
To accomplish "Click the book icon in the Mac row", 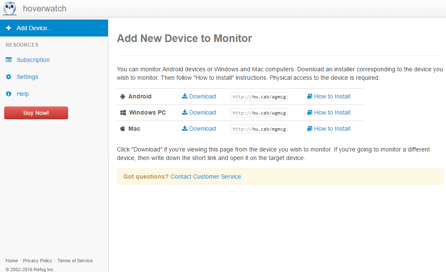I will (310, 129).
